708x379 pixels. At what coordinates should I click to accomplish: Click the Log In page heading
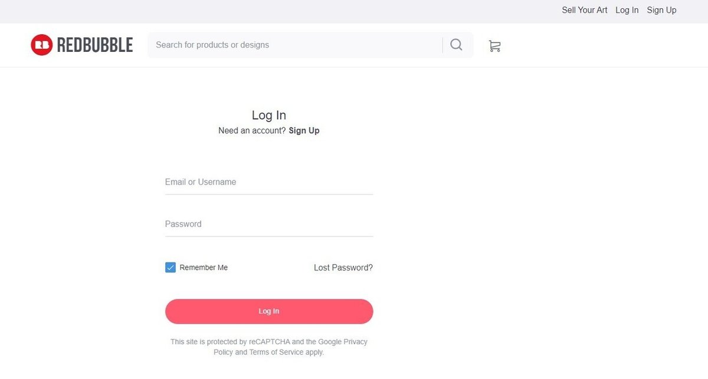click(x=269, y=115)
